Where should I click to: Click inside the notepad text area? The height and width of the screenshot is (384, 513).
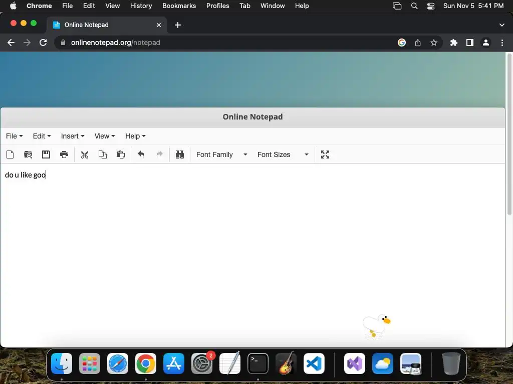[252, 254]
